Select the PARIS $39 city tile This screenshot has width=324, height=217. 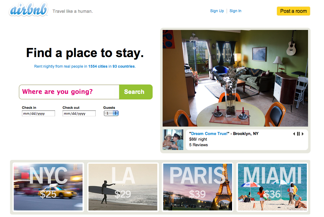pyautogui.click(x=198, y=187)
